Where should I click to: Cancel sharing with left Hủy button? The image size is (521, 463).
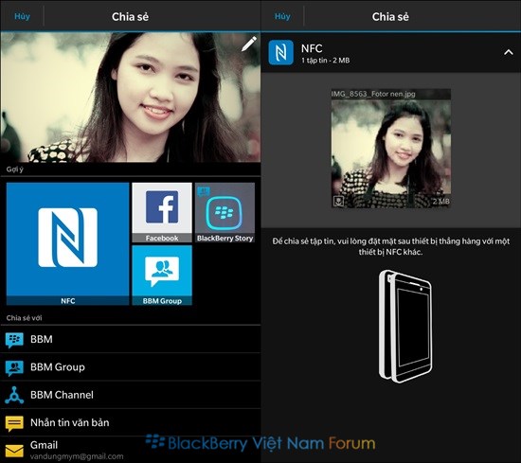tap(23, 16)
